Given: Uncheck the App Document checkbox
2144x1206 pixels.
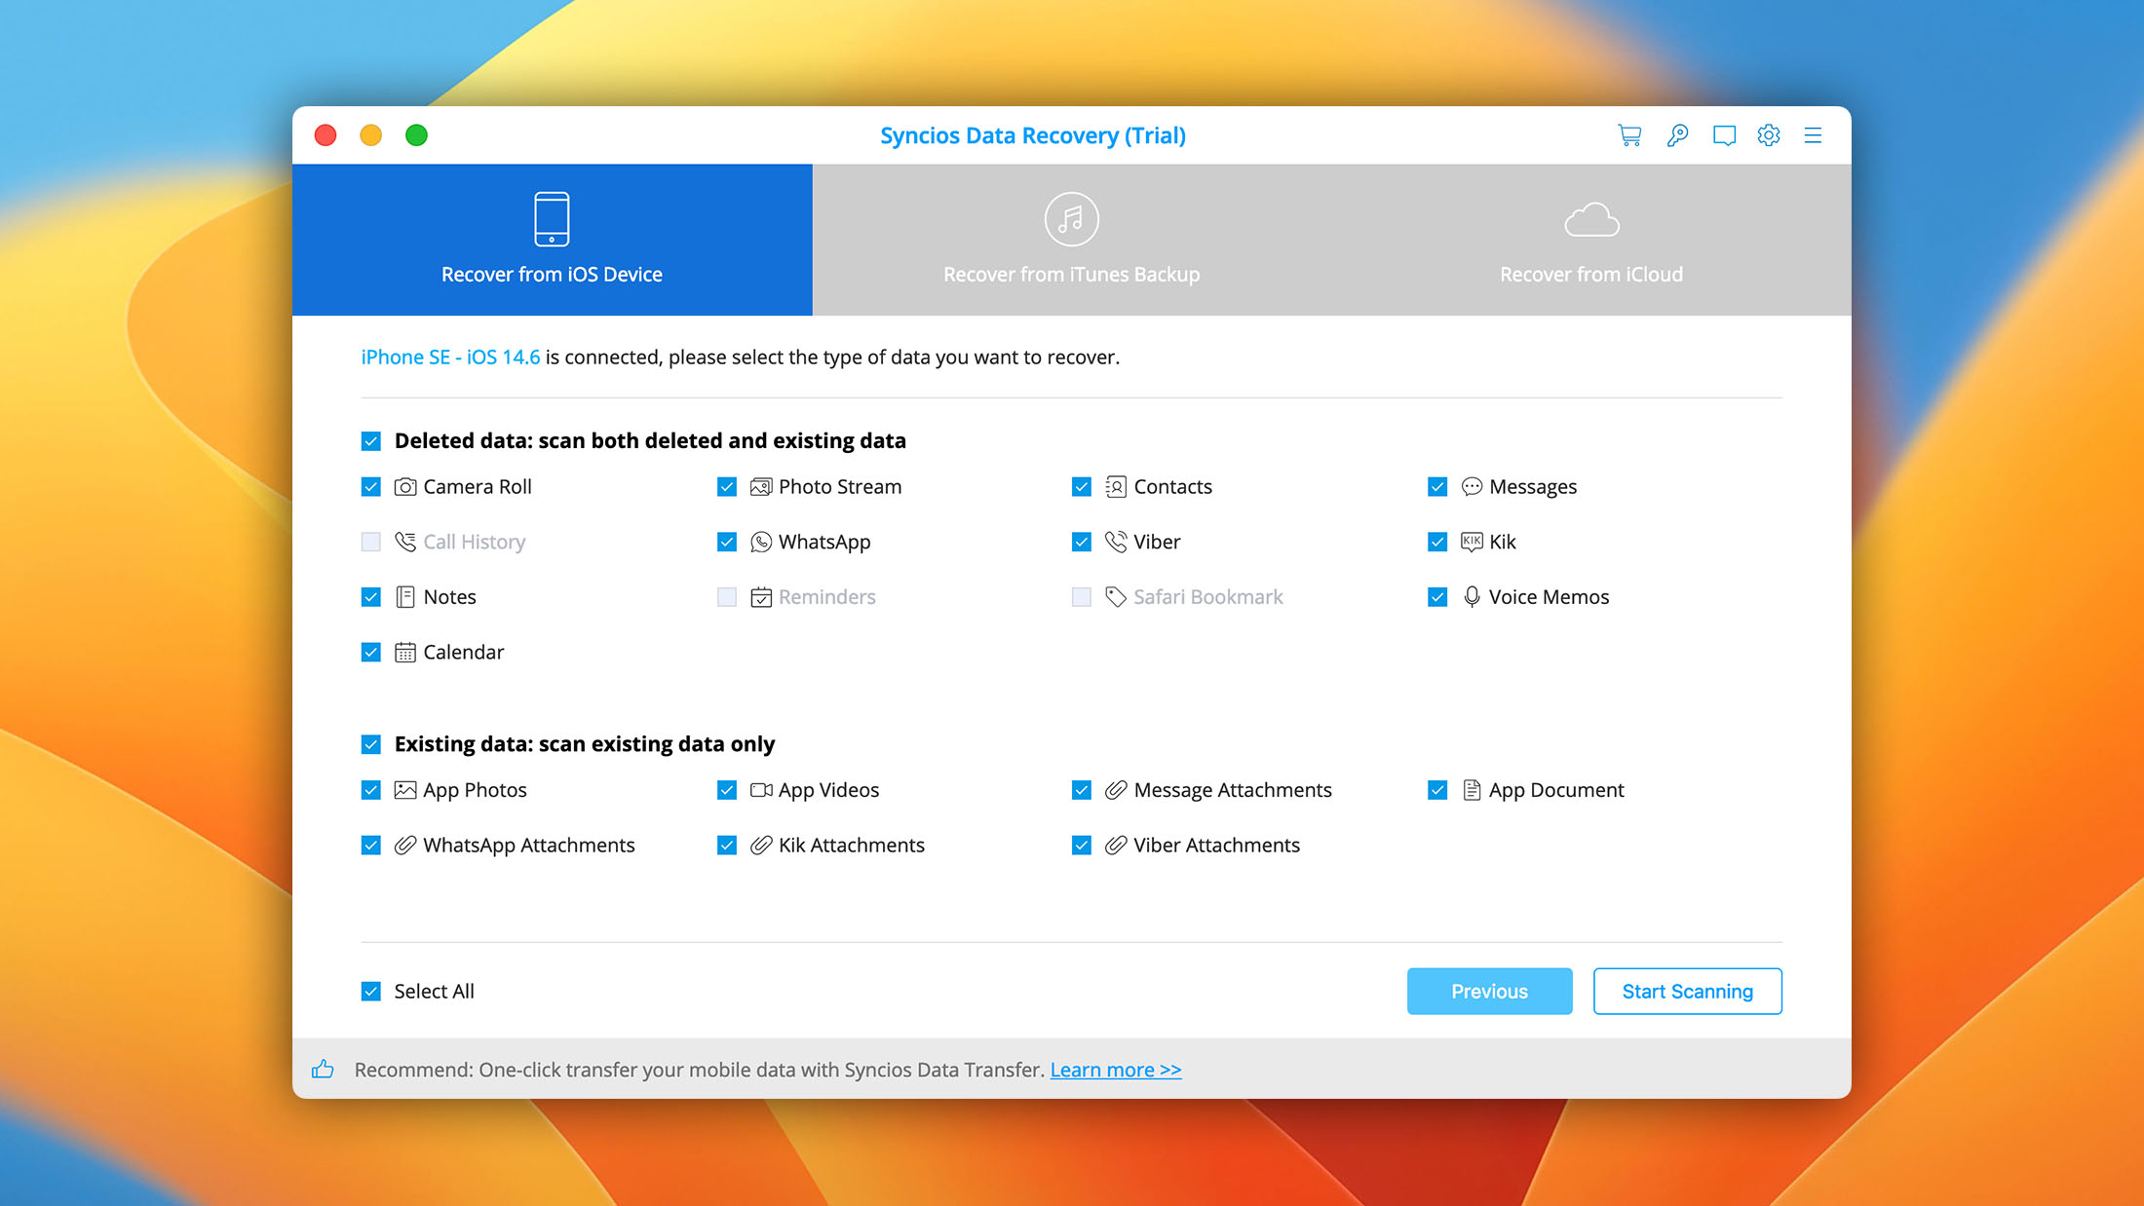Looking at the screenshot, I should pyautogui.click(x=1437, y=790).
